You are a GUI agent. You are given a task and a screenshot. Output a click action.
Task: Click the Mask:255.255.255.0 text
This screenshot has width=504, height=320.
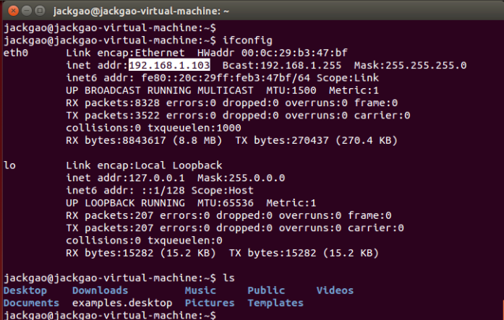coord(410,65)
